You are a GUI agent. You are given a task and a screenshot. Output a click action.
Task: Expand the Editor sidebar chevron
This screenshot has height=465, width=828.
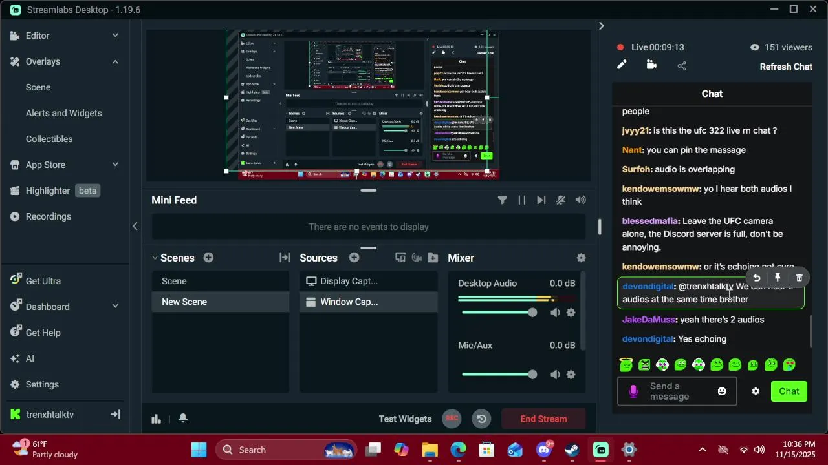pyautogui.click(x=115, y=36)
